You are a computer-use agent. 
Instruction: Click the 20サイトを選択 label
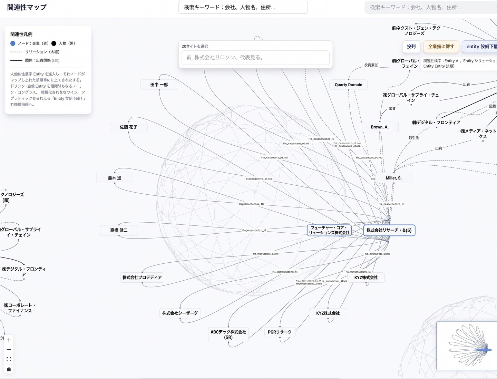(x=195, y=46)
